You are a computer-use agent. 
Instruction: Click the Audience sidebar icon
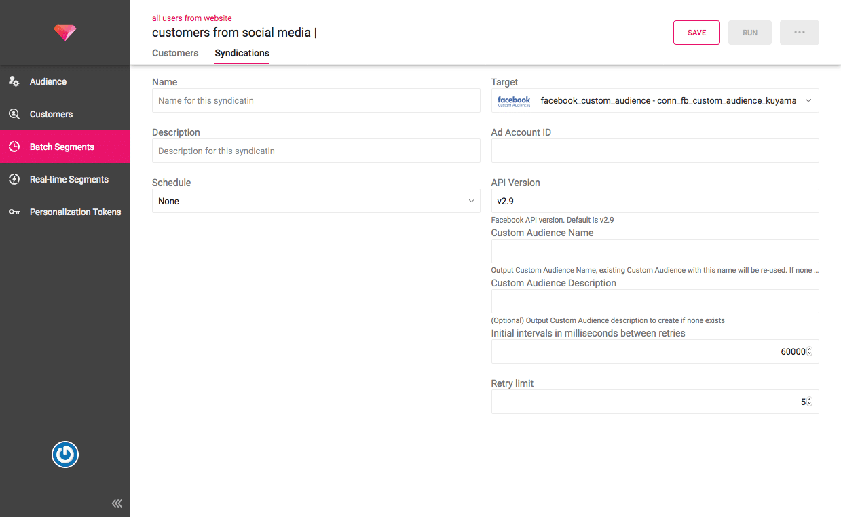14,81
